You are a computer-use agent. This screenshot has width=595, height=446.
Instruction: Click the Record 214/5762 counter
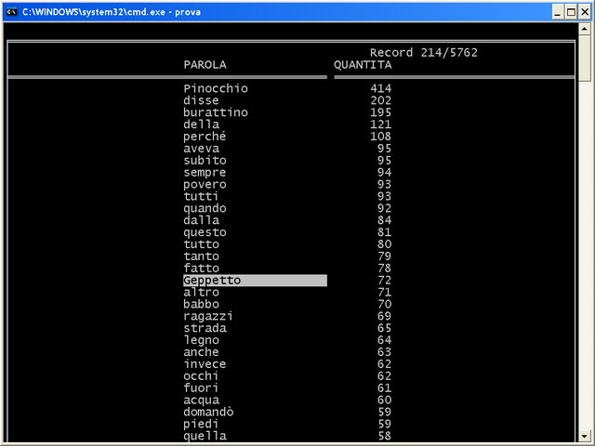424,52
